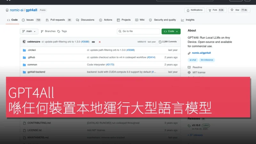Open the Issues tab
This screenshot has width=256, height=144.
tap(31, 20)
